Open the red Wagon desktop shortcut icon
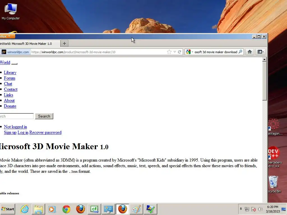 pyautogui.click(x=275, y=127)
